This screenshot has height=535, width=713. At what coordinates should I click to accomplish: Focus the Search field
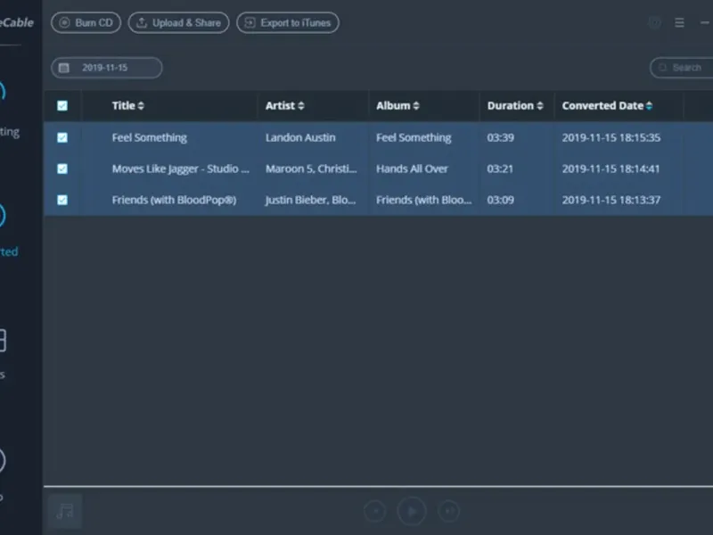pos(681,68)
